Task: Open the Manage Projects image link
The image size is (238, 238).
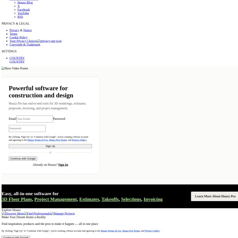Action: [63, 213]
